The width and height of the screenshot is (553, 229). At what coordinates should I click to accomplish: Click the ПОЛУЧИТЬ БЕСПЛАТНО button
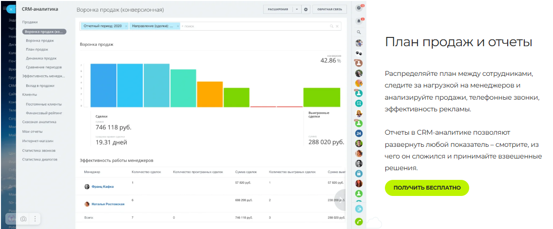427,188
